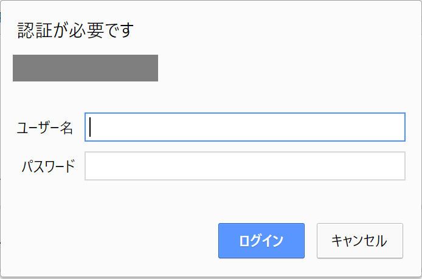The width and height of the screenshot is (422, 279).
Task: Click the キャンセル button
Action: (359, 241)
